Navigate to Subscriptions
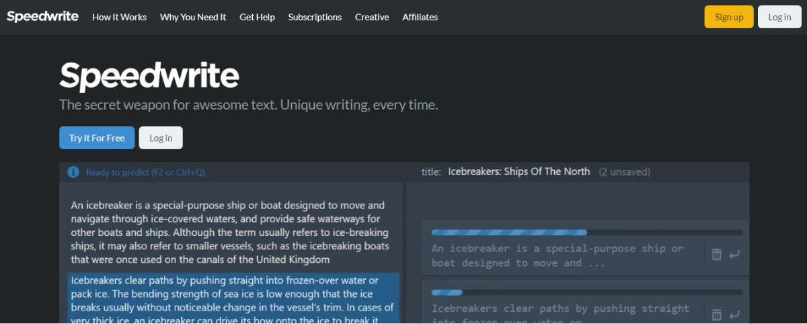This screenshot has width=807, height=324. pyautogui.click(x=315, y=17)
